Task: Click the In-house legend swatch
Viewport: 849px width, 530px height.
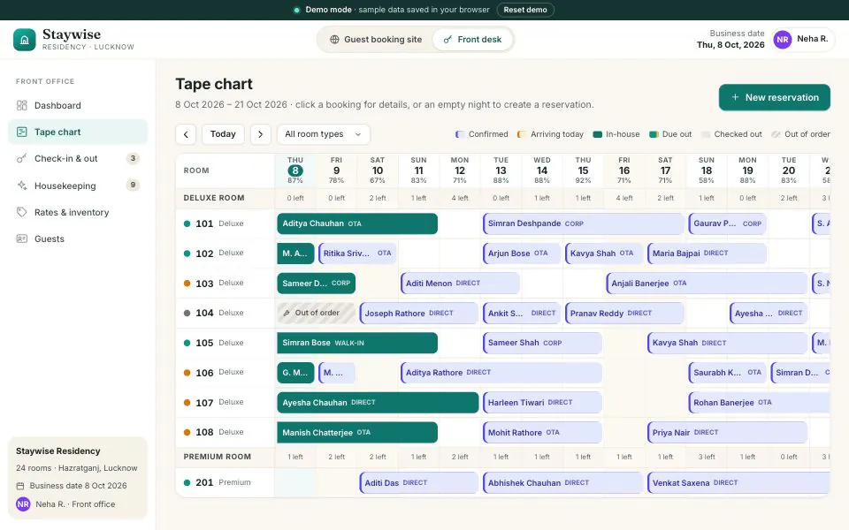Action: coord(597,134)
